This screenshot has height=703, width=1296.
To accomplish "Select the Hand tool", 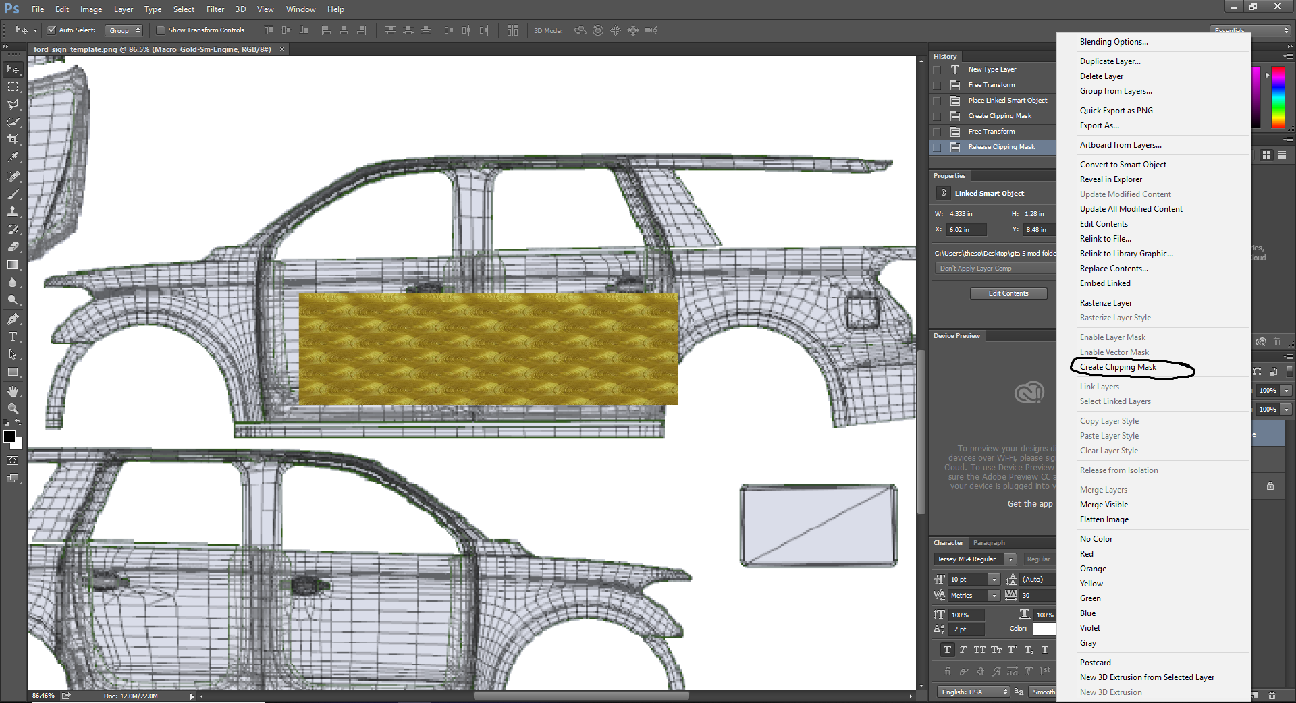I will 13,391.
